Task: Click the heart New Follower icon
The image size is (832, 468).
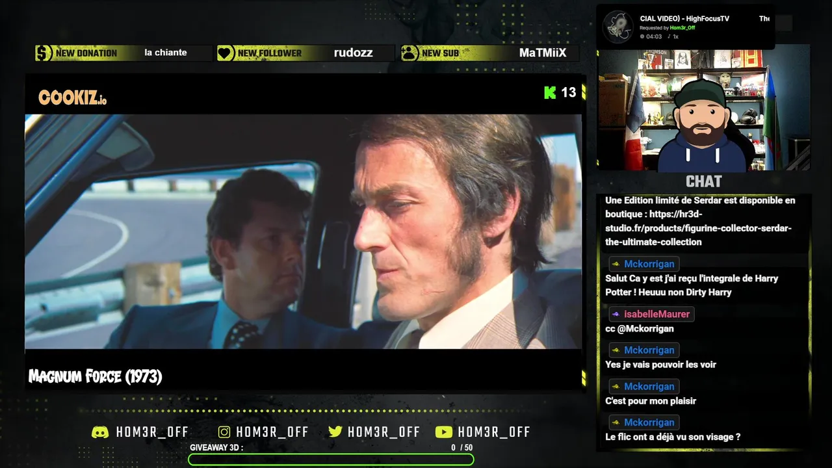Action: click(x=226, y=53)
